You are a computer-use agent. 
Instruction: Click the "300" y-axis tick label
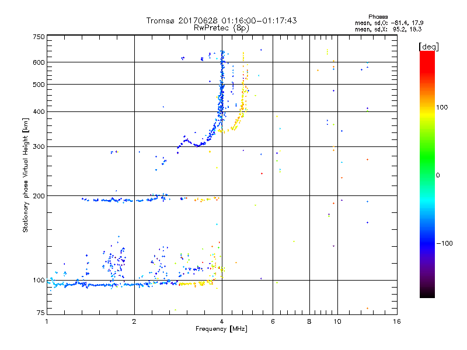click(39, 147)
